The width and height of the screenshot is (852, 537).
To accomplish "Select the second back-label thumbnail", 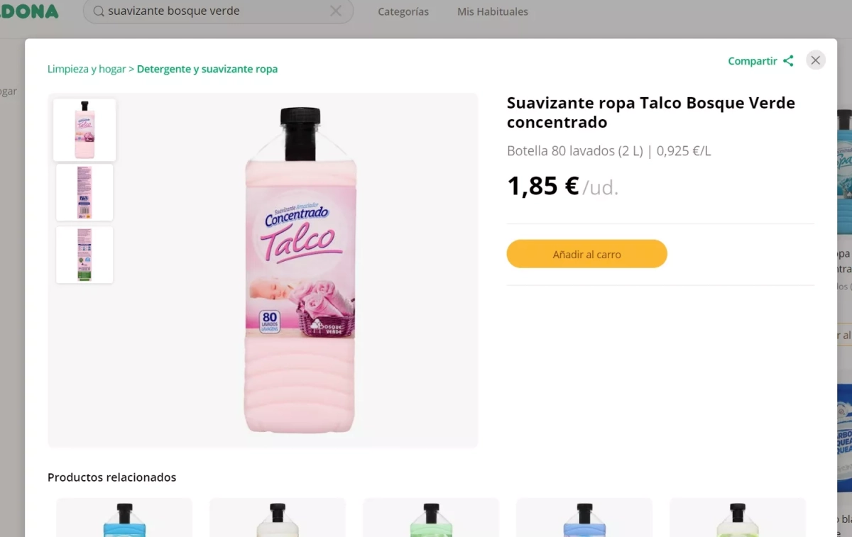I will (x=84, y=192).
